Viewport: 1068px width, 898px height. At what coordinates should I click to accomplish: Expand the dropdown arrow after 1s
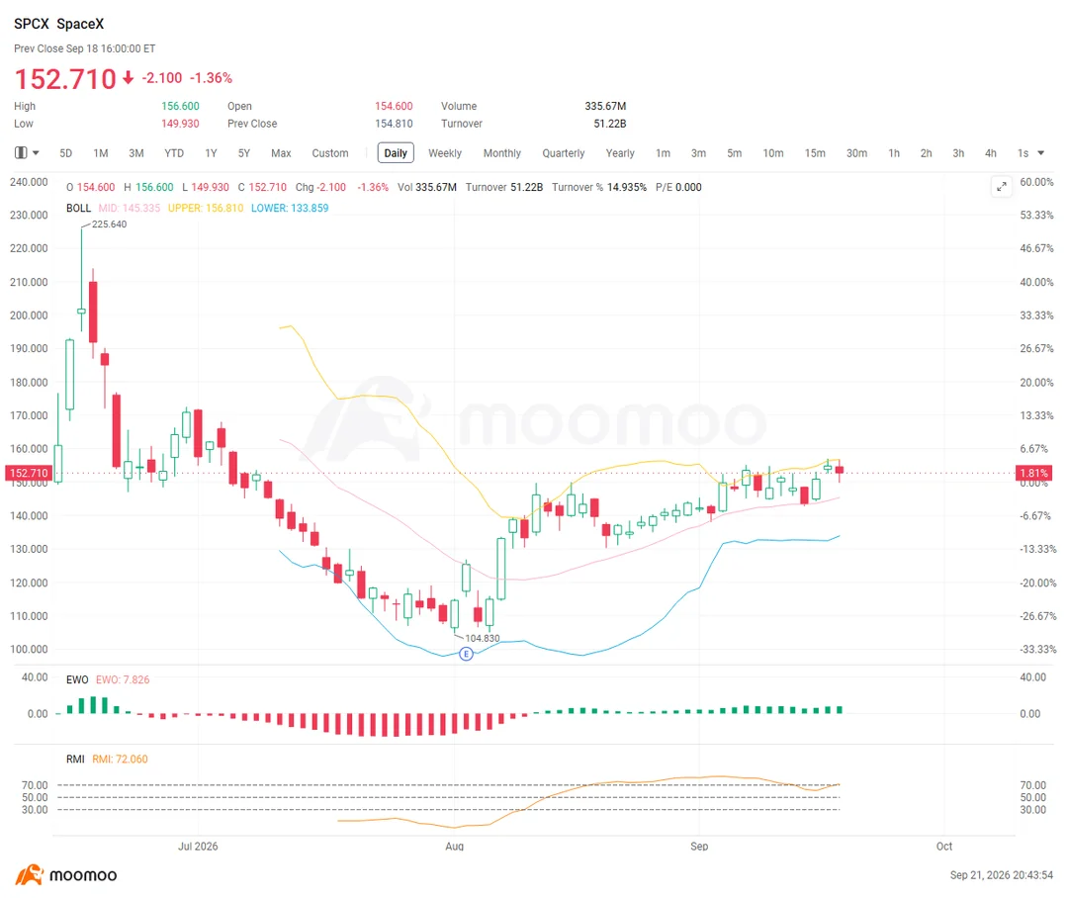click(1040, 153)
